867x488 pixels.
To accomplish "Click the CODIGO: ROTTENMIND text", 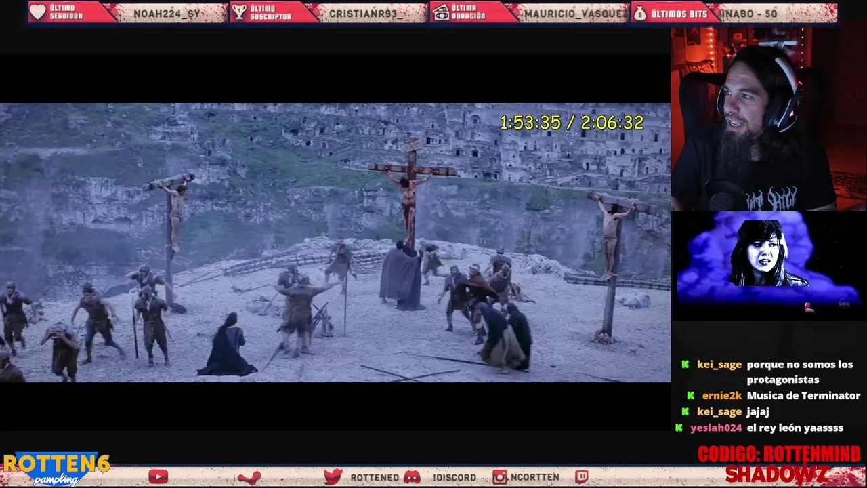I will tap(779, 454).
